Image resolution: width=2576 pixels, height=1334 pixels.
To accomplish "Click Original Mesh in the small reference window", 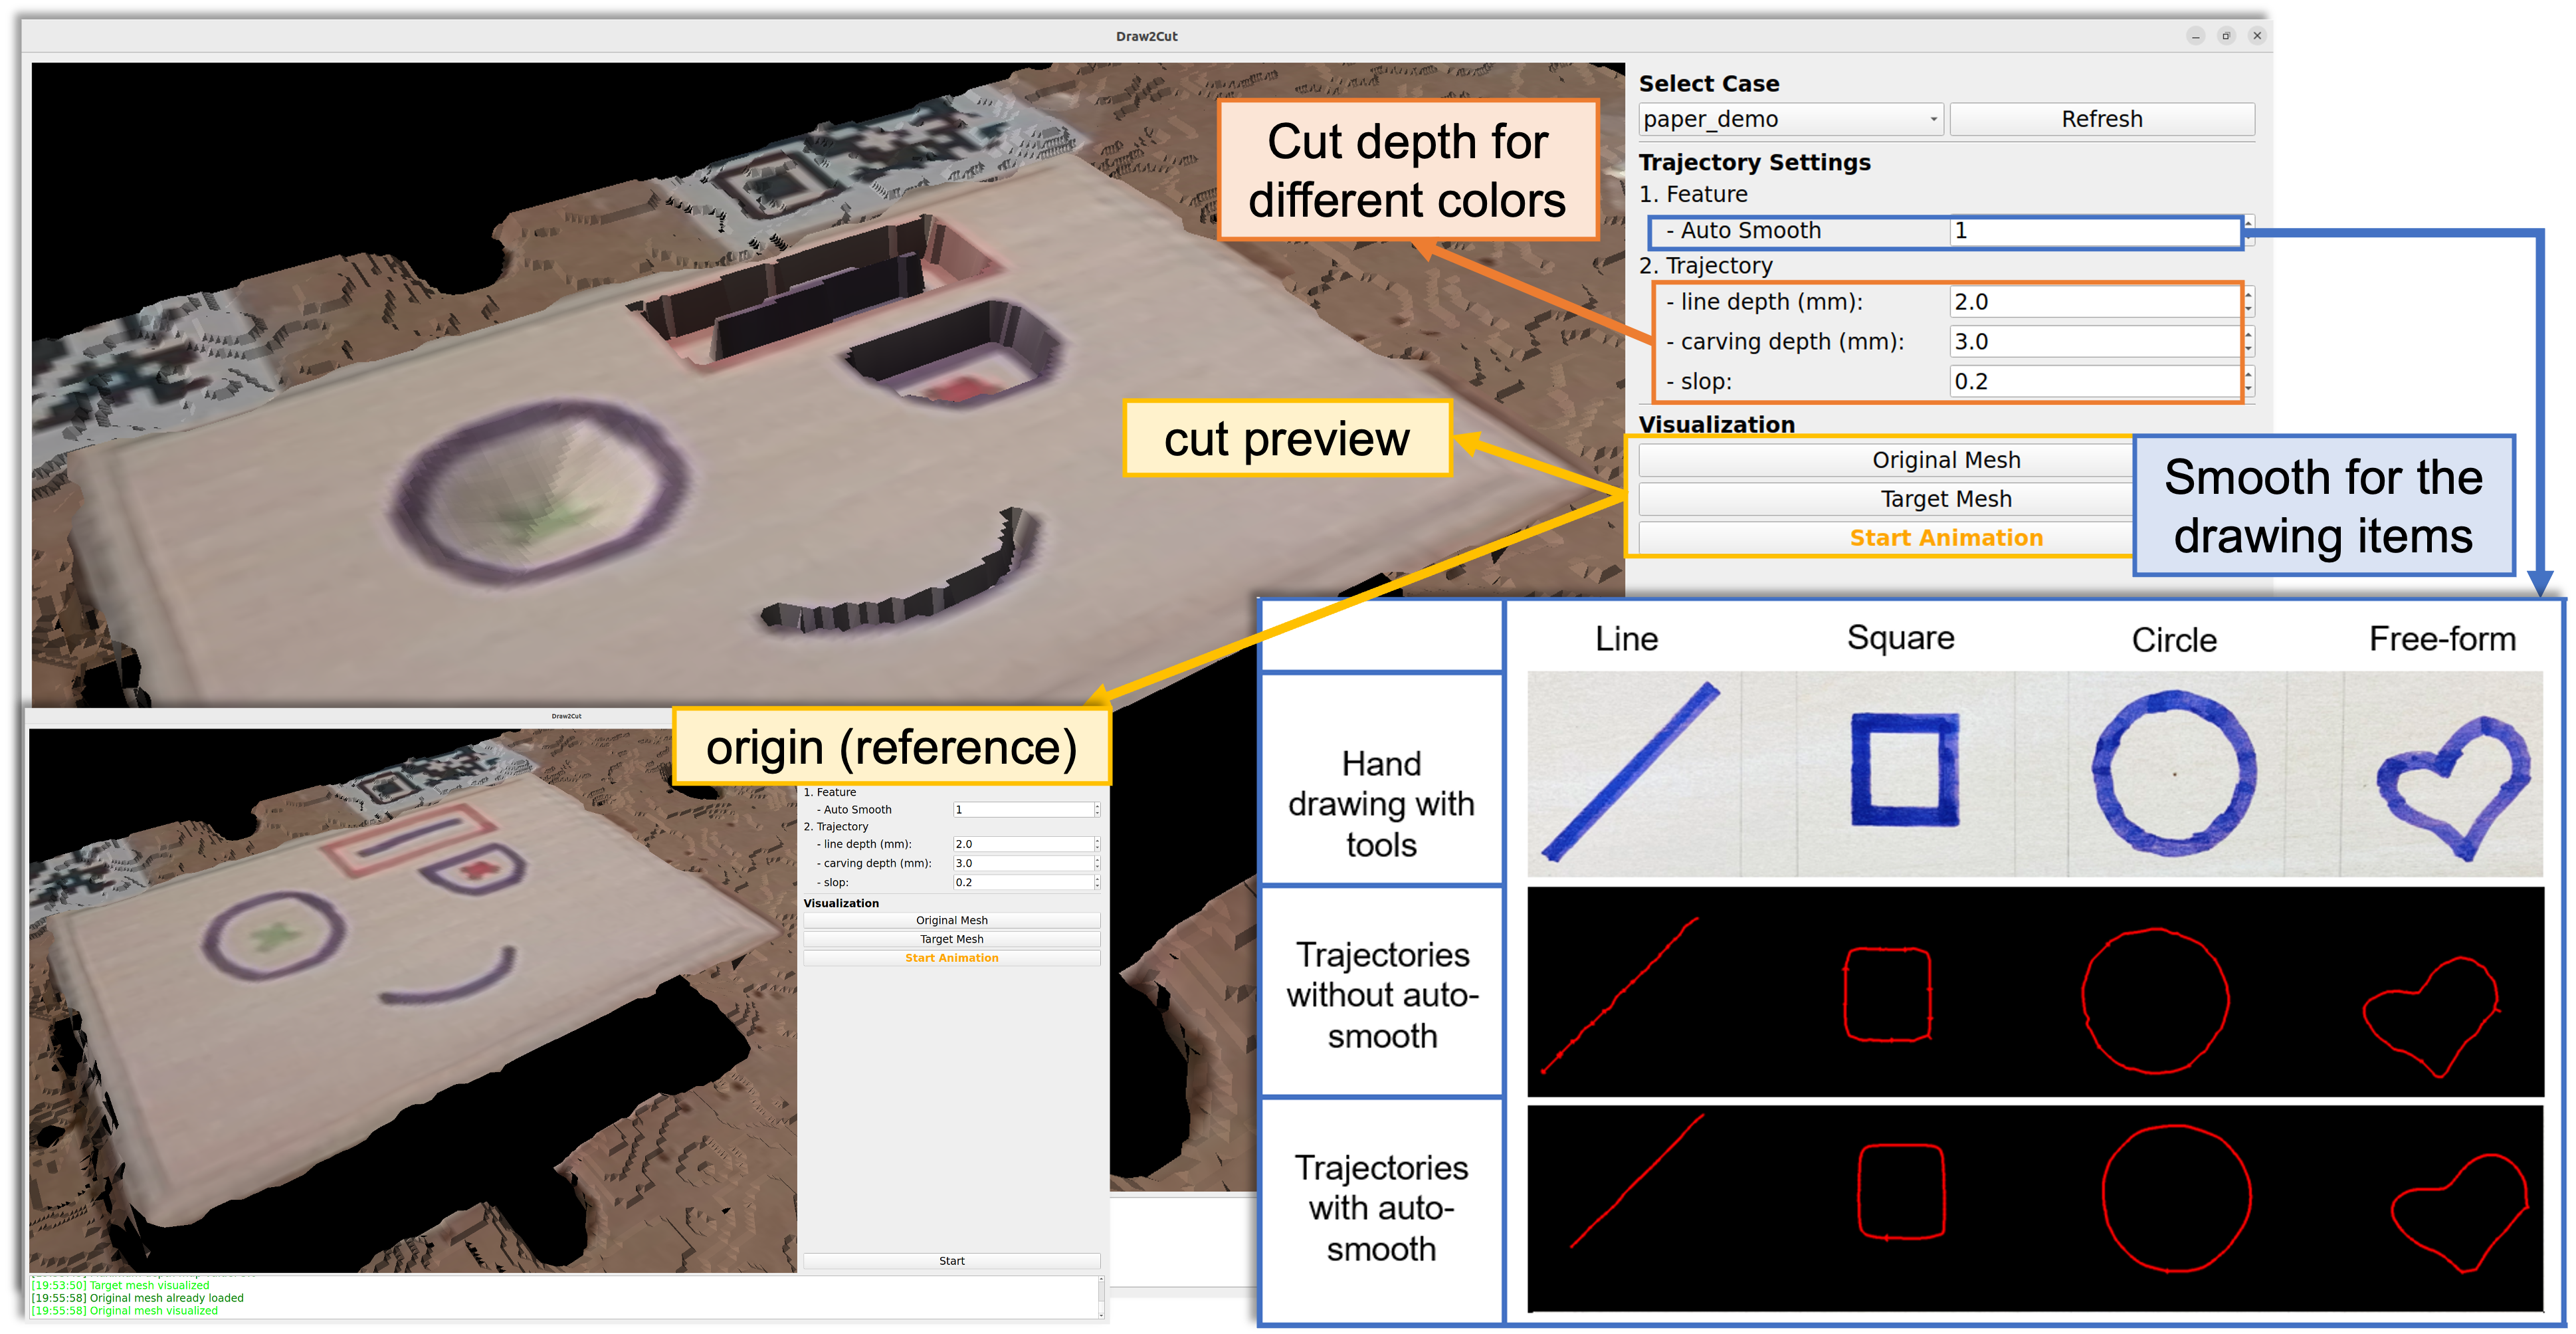I will (x=951, y=920).
